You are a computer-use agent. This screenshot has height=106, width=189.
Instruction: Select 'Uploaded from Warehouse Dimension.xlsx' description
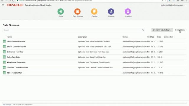point(94,62)
